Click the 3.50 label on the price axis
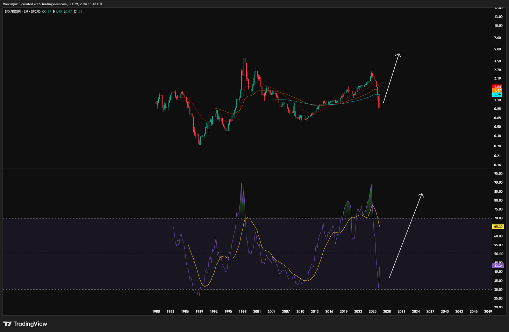The width and height of the screenshot is (509, 332). (x=498, y=61)
